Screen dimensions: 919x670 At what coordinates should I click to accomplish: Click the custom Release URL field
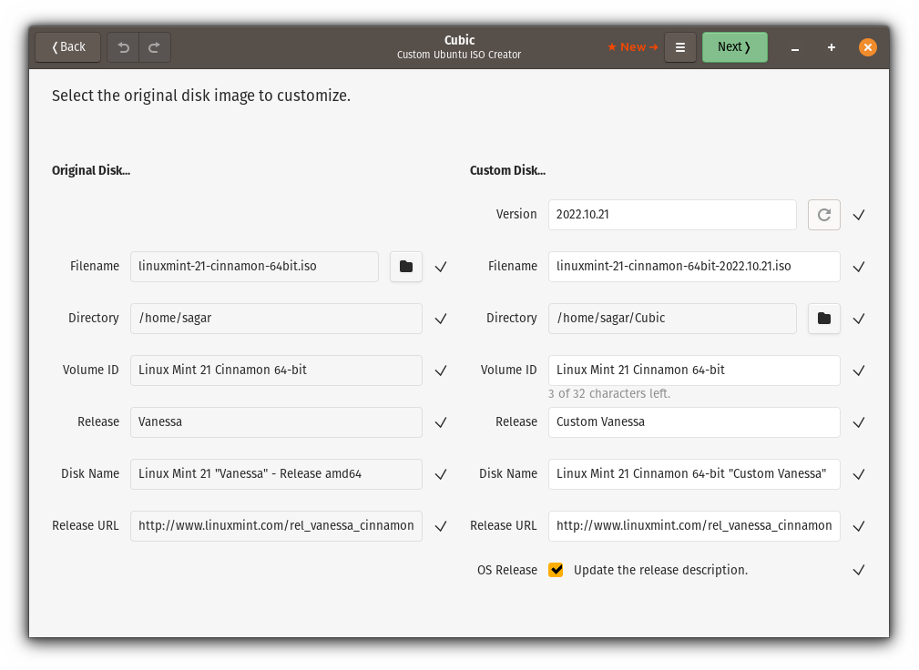click(693, 525)
